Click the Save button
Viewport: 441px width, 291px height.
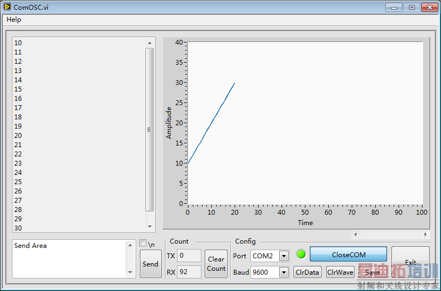tap(372, 272)
